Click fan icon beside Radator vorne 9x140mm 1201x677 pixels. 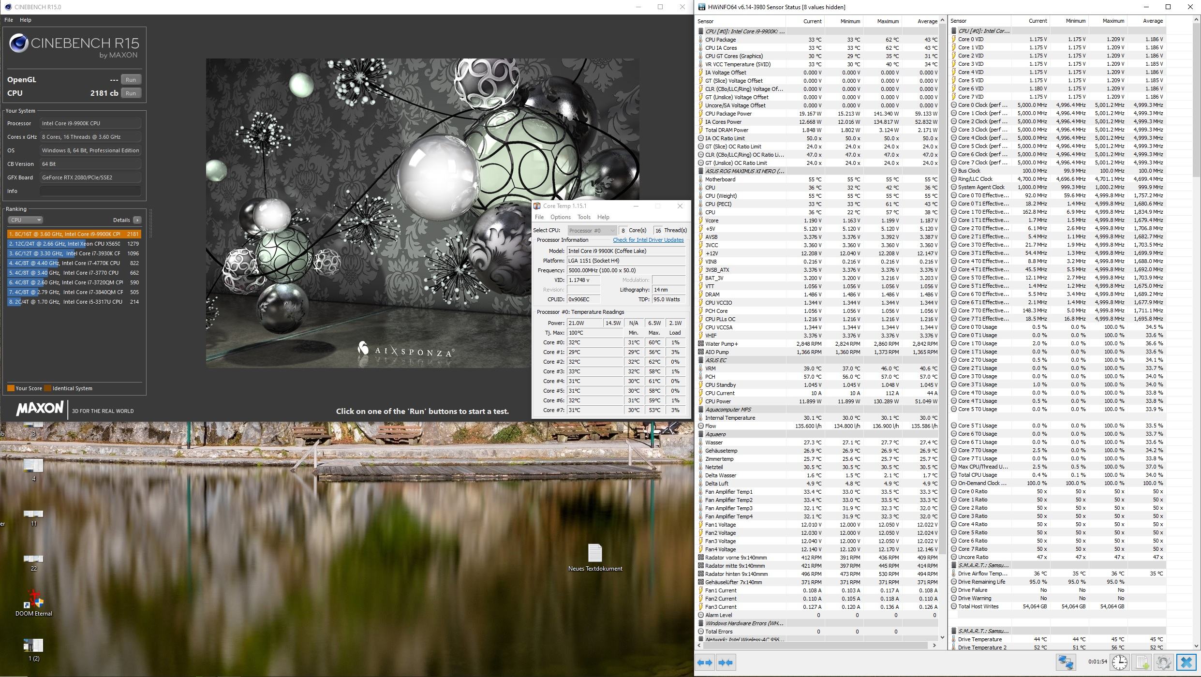[x=700, y=558]
